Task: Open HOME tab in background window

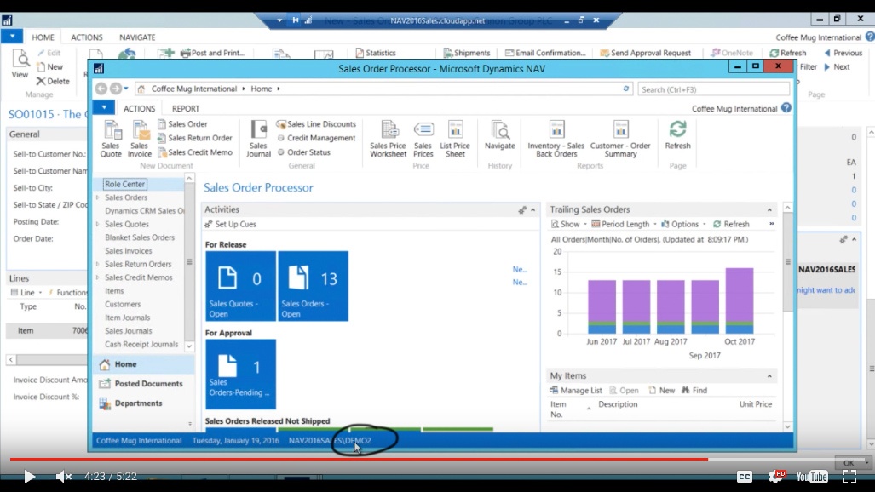Action: click(43, 37)
